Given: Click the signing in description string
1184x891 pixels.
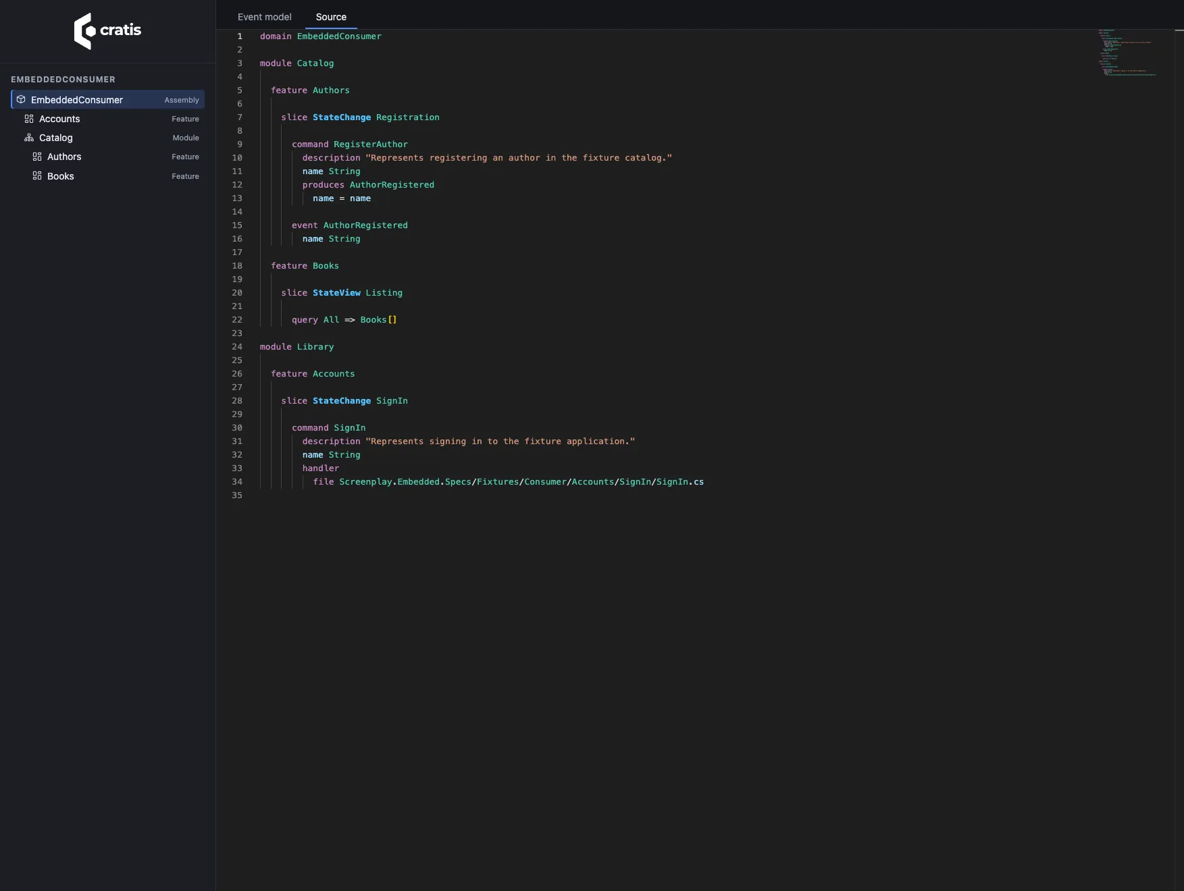Looking at the screenshot, I should 500,441.
